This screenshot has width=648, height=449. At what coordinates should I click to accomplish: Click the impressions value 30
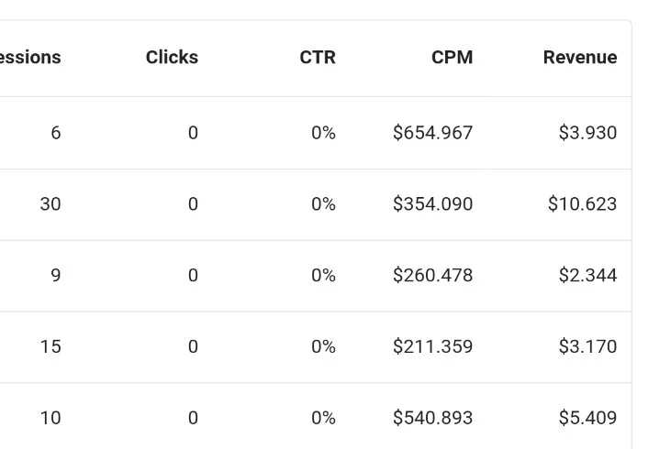tap(50, 204)
